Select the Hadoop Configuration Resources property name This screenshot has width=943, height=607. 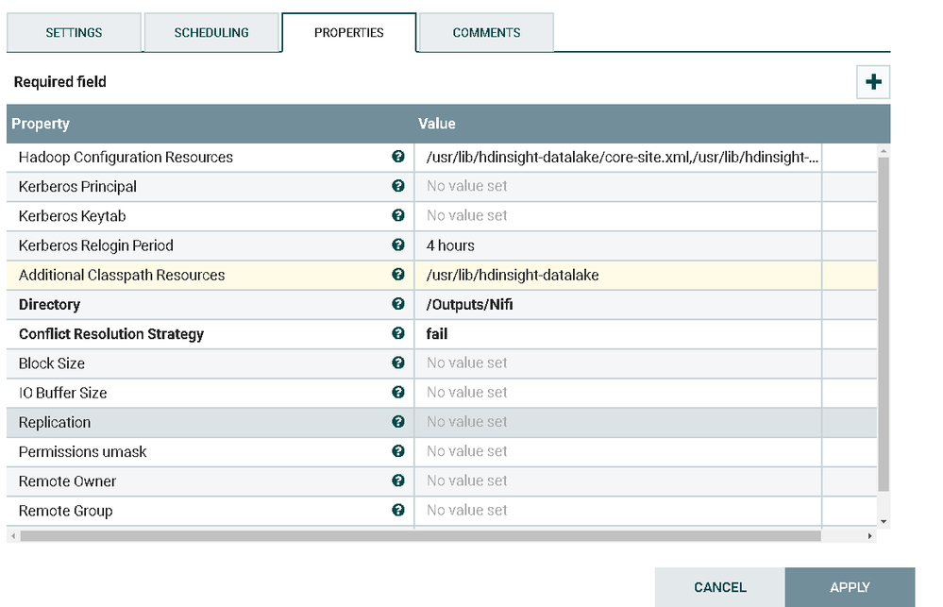coord(126,157)
